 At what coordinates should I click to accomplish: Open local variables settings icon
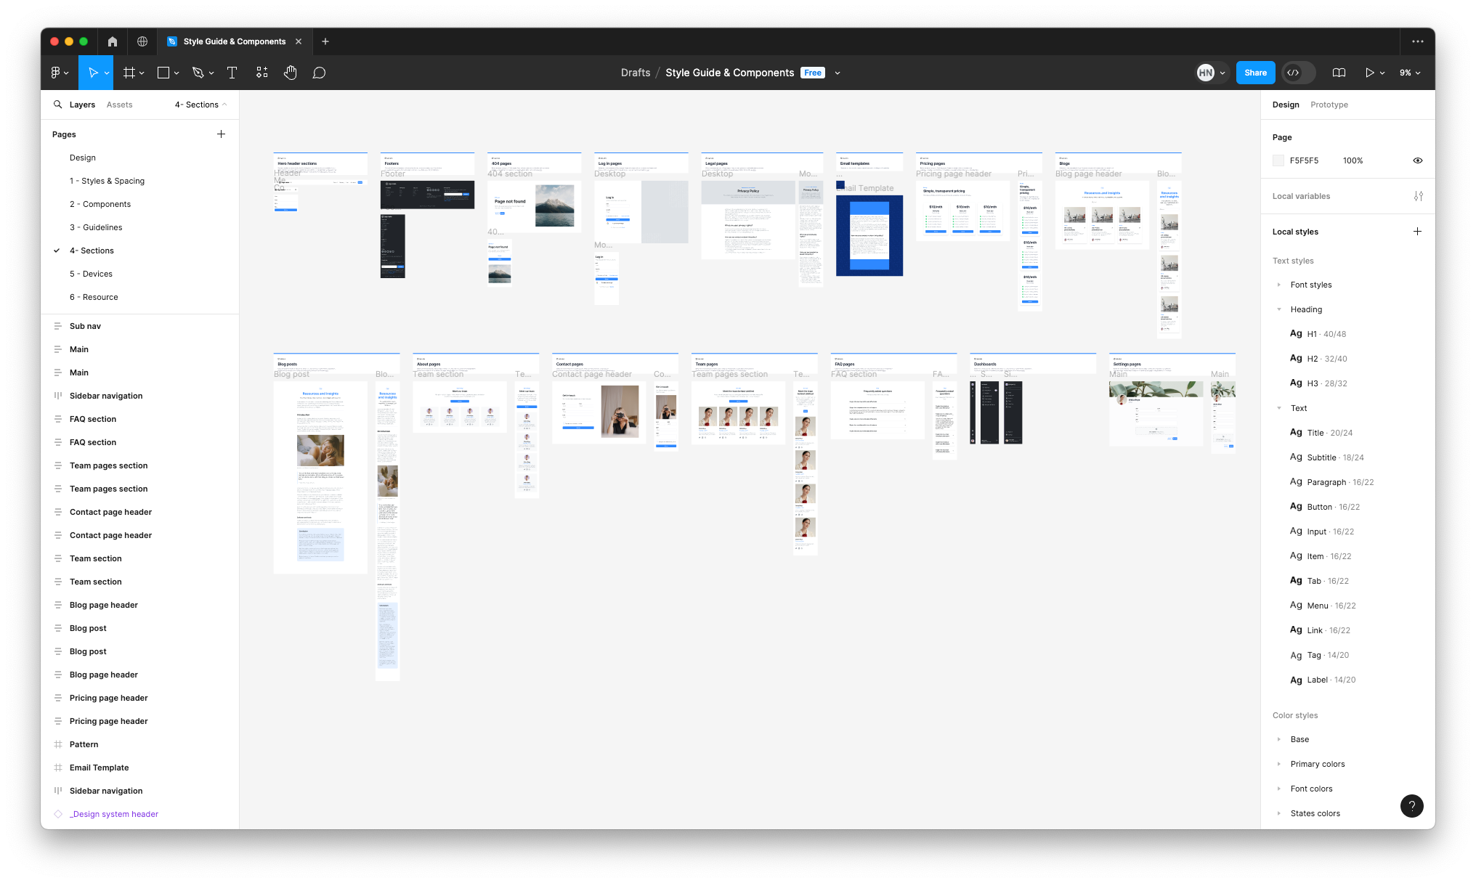(1418, 196)
